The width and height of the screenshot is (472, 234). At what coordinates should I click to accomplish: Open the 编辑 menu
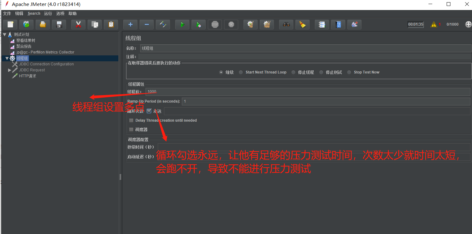[x=19, y=13]
